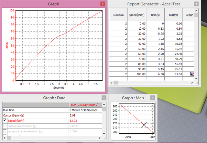Select the Time cell 0.33
This screenshot has width=207, height=143.
click(155, 29)
